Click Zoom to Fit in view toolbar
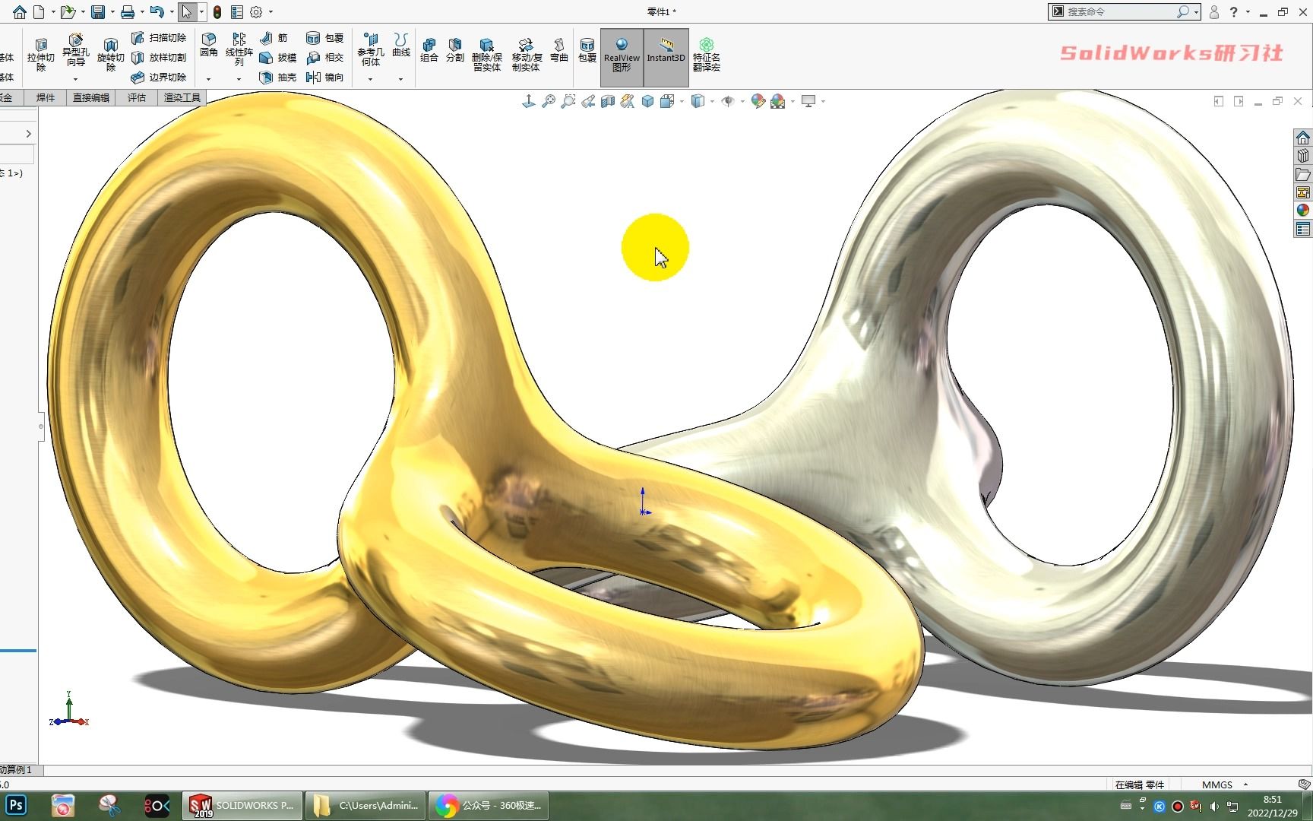The height and width of the screenshot is (821, 1313). click(548, 101)
